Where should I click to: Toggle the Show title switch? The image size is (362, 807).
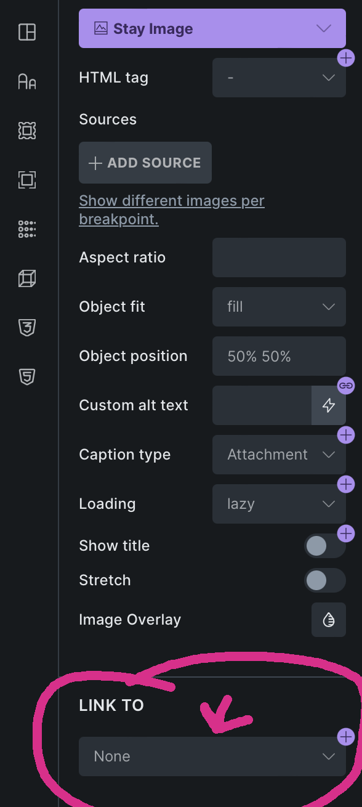pyautogui.click(x=324, y=546)
